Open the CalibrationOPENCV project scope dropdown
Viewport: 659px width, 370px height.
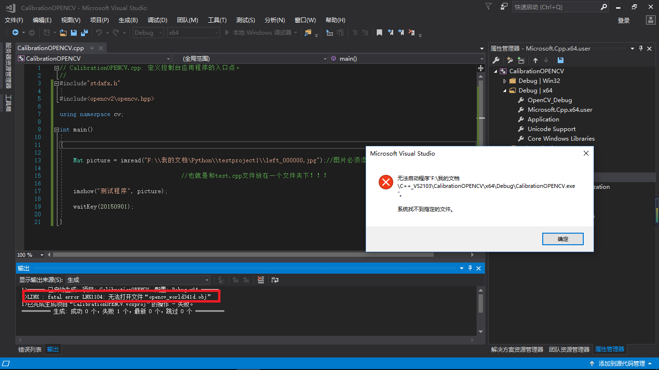tap(94, 58)
